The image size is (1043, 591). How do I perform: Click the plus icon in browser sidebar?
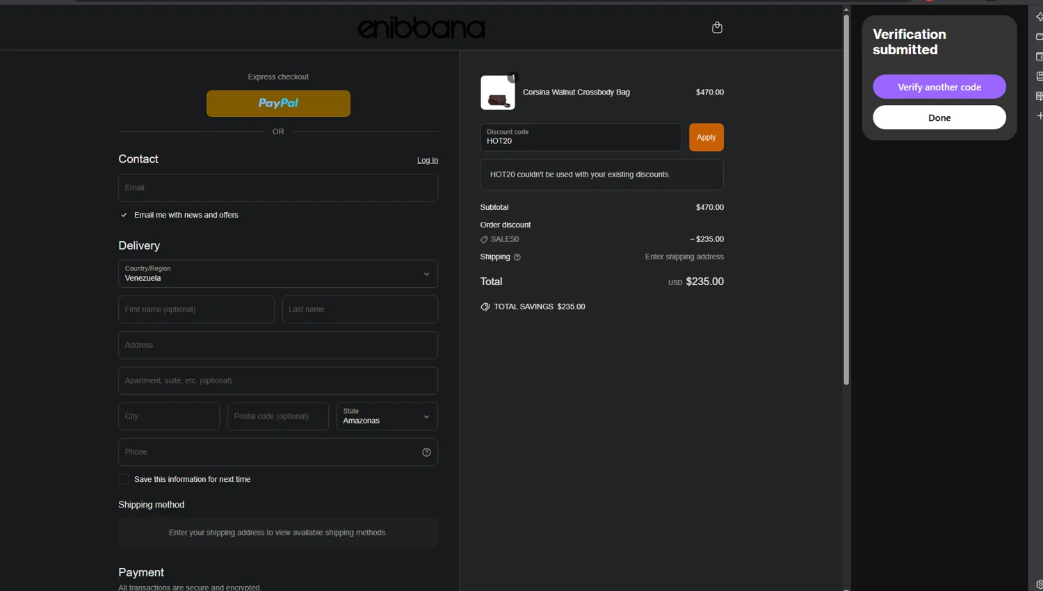coord(1039,115)
